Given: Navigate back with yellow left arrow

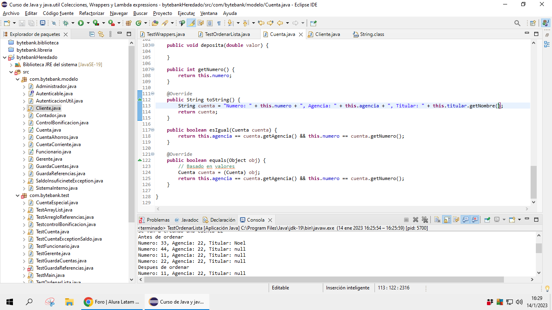Looking at the screenshot, I should click(280, 23).
